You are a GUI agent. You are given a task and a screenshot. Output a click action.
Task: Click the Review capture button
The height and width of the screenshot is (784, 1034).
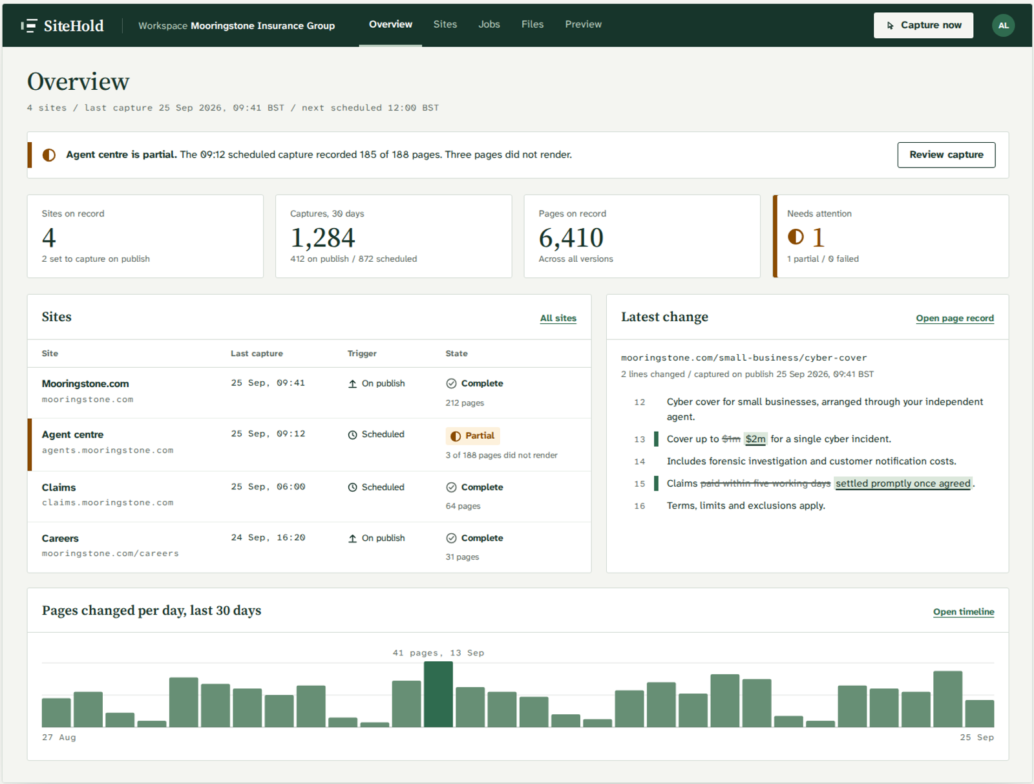point(946,155)
